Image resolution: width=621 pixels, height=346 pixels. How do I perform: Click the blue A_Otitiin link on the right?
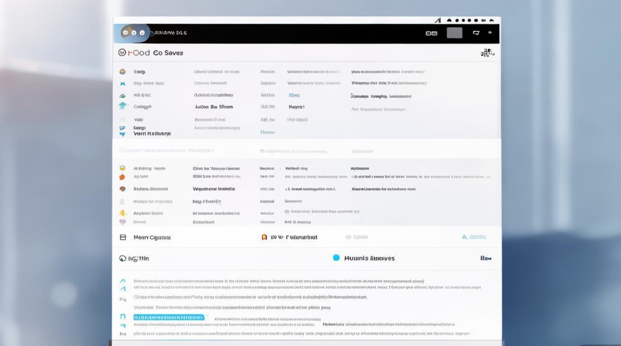click(x=474, y=237)
